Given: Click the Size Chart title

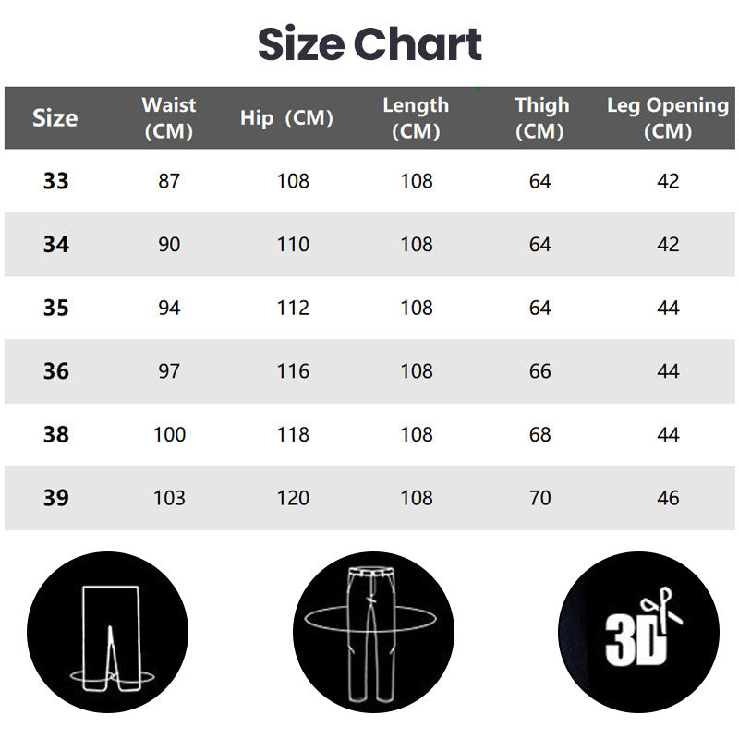Looking at the screenshot, I should click(369, 44).
